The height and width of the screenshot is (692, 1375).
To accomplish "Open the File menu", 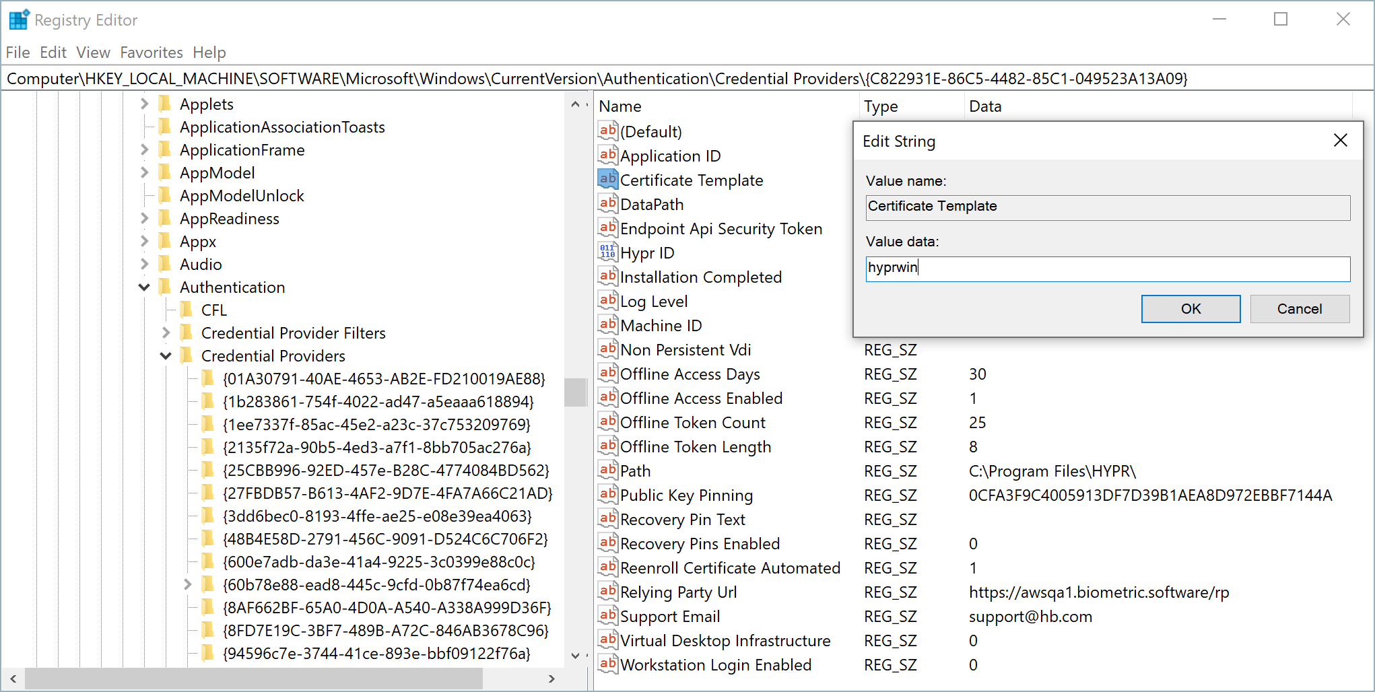I will (x=18, y=53).
